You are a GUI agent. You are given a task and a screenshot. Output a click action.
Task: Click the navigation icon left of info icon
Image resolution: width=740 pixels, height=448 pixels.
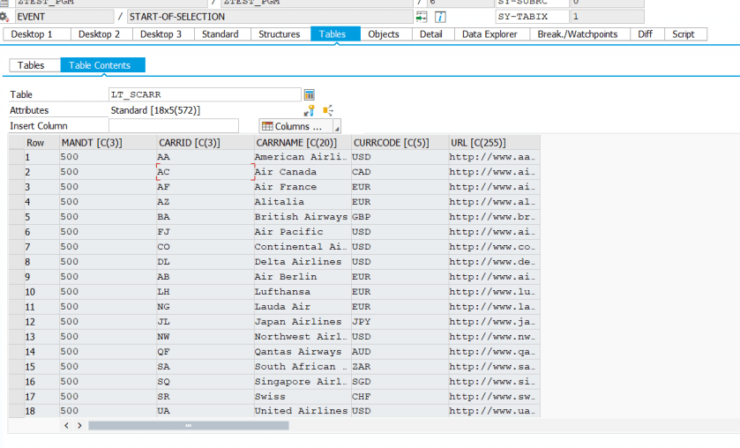coord(422,17)
